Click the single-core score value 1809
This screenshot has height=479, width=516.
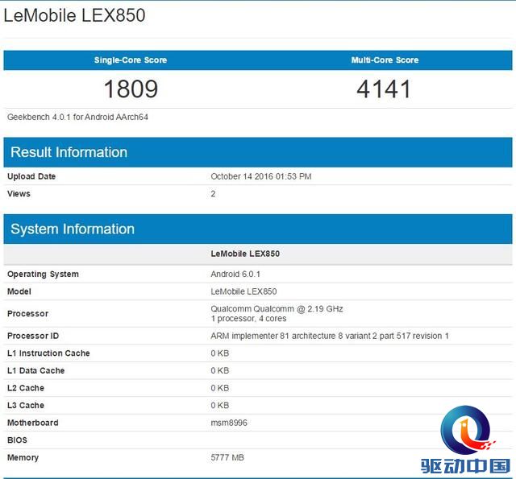[131, 89]
